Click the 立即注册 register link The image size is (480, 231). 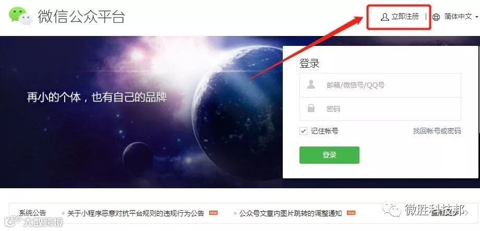click(405, 17)
